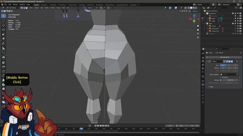
Task: Open the Mirror modifier extras dropdown arrow
Action: 234,61
